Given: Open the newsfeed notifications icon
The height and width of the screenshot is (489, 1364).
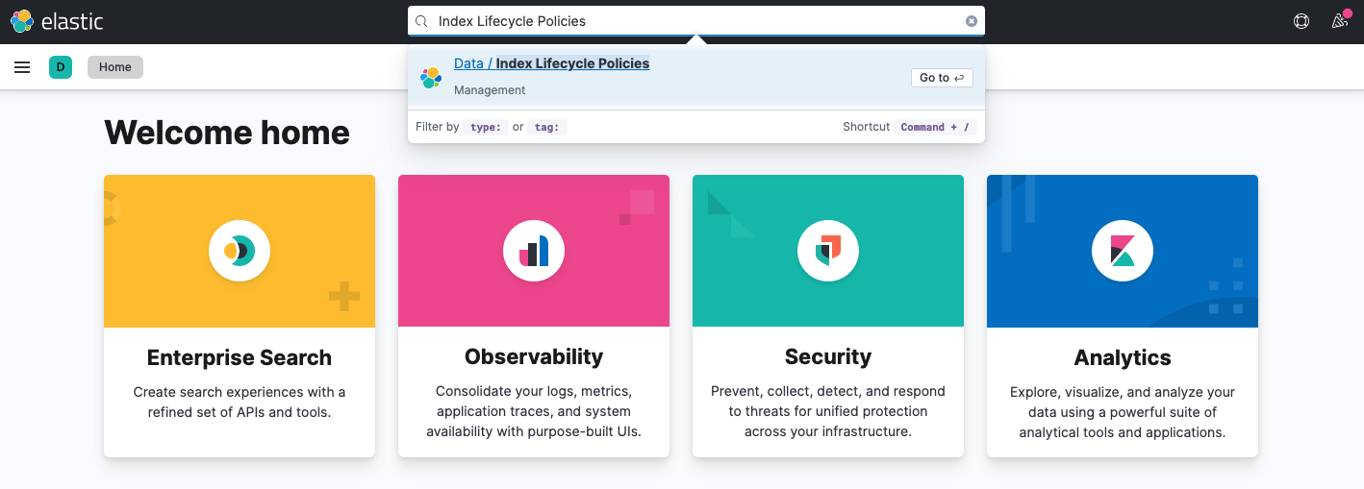Looking at the screenshot, I should point(1340,20).
